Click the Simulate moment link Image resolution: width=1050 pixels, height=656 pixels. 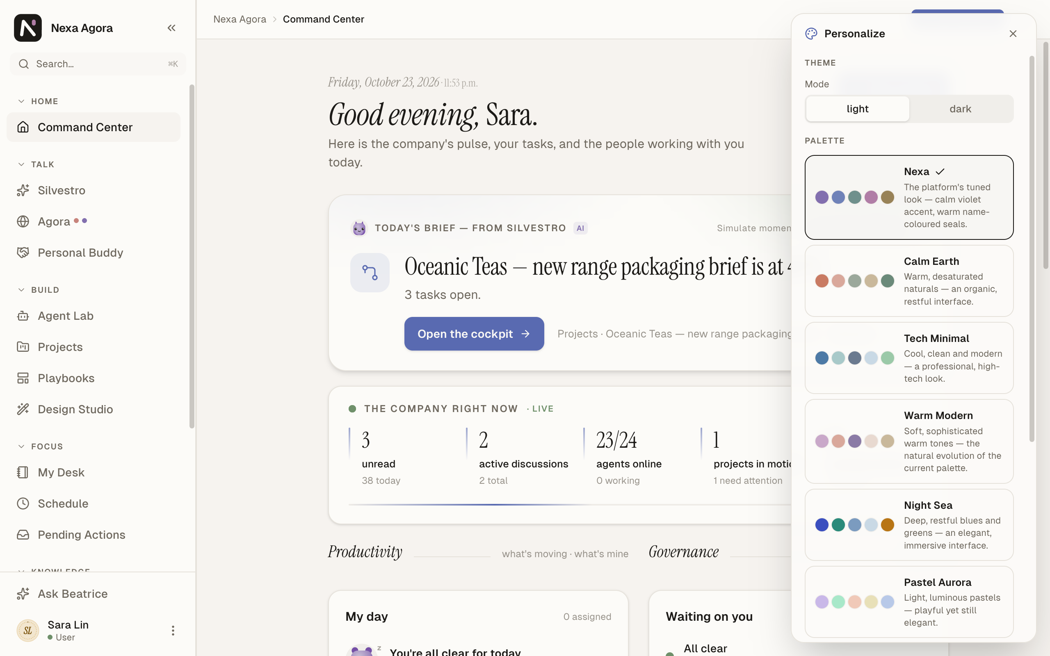pyautogui.click(x=754, y=228)
